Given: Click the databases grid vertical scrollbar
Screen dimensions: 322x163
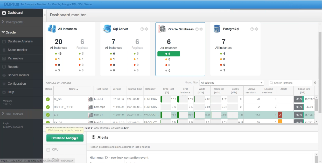Looking at the screenshot, I should (316, 106).
